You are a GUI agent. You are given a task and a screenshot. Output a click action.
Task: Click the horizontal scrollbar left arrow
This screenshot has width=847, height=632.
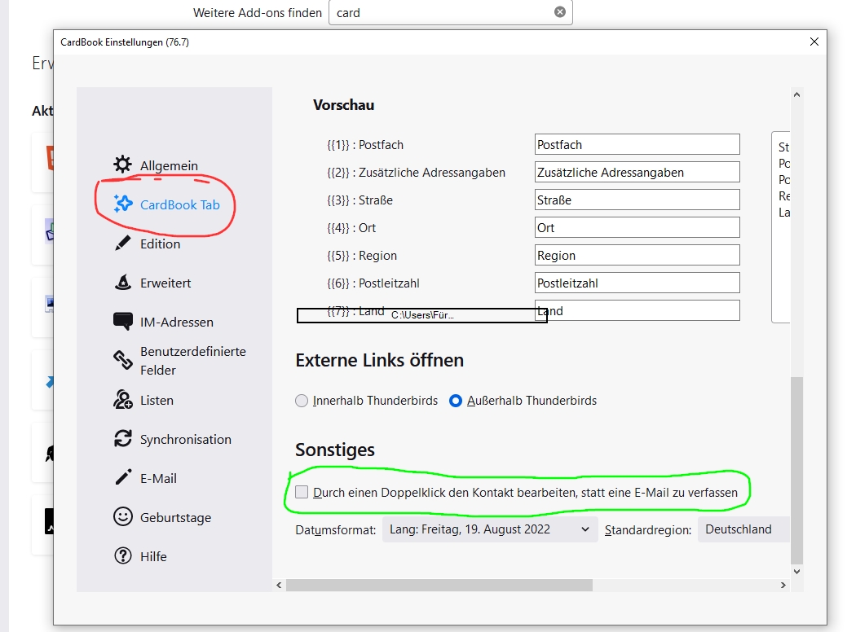(x=279, y=585)
